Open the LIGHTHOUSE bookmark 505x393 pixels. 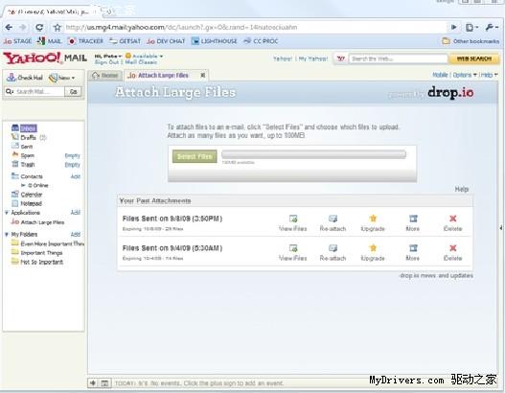[x=215, y=41]
